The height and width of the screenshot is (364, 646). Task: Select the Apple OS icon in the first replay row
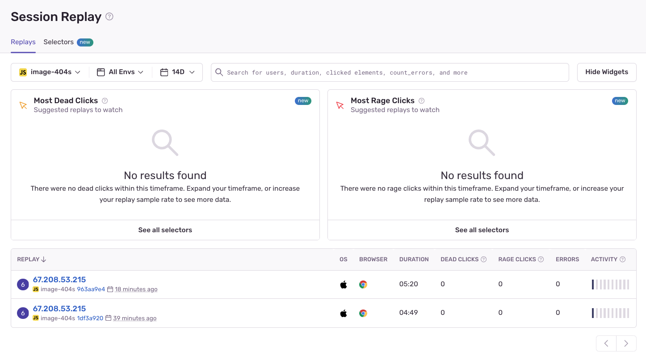coord(343,284)
